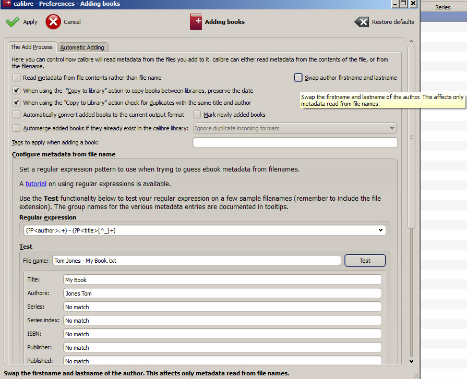Click the Title result field

click(x=222, y=279)
